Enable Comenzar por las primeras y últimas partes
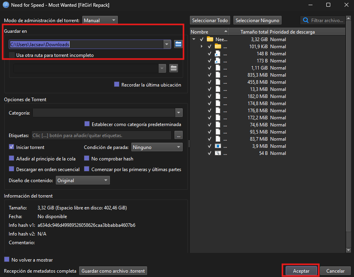This screenshot has width=354, height=277. [87, 169]
